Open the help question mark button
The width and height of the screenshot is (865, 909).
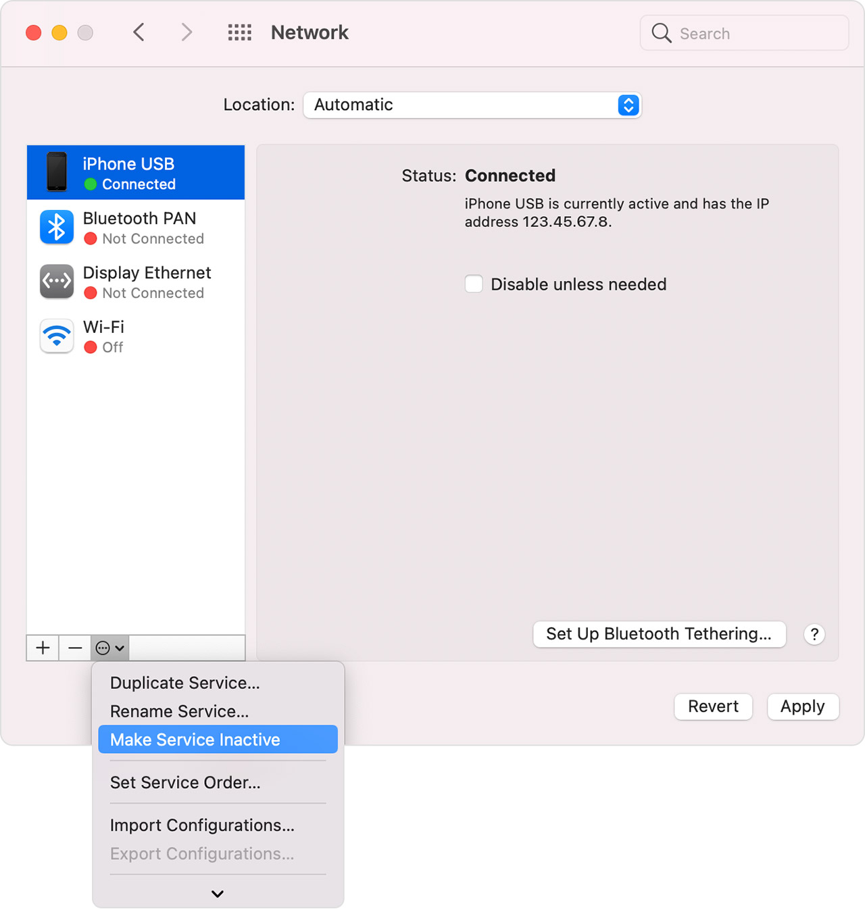coord(814,635)
